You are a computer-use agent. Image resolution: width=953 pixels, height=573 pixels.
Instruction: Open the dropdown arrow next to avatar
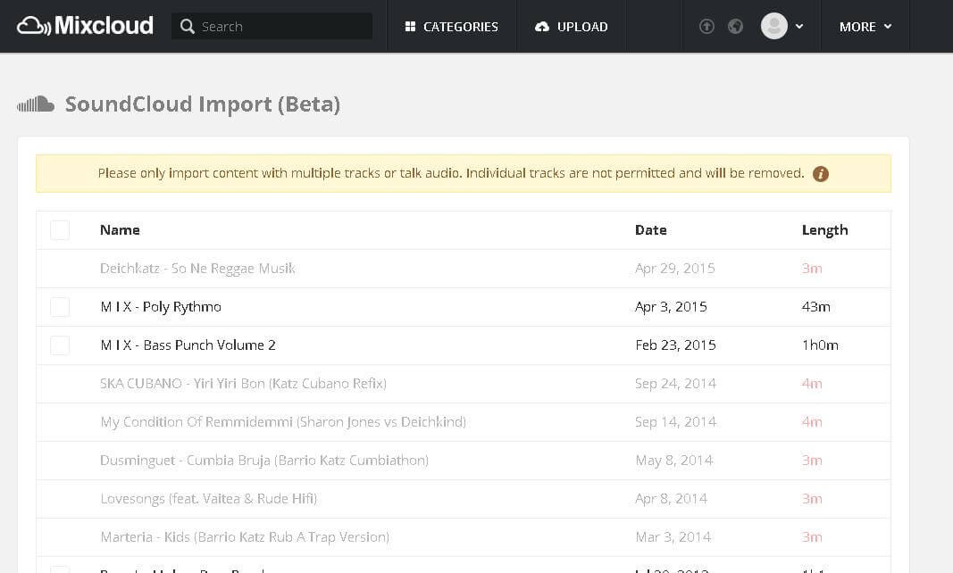[799, 27]
